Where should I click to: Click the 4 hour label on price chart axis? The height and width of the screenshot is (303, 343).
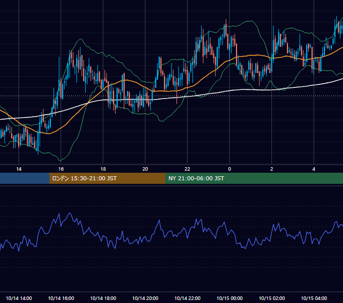click(x=314, y=169)
